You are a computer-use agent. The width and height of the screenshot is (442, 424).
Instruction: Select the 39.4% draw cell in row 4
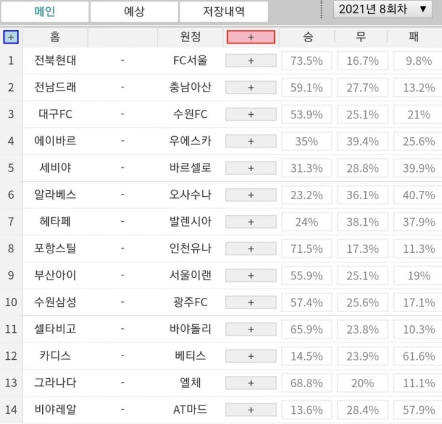pos(363,141)
